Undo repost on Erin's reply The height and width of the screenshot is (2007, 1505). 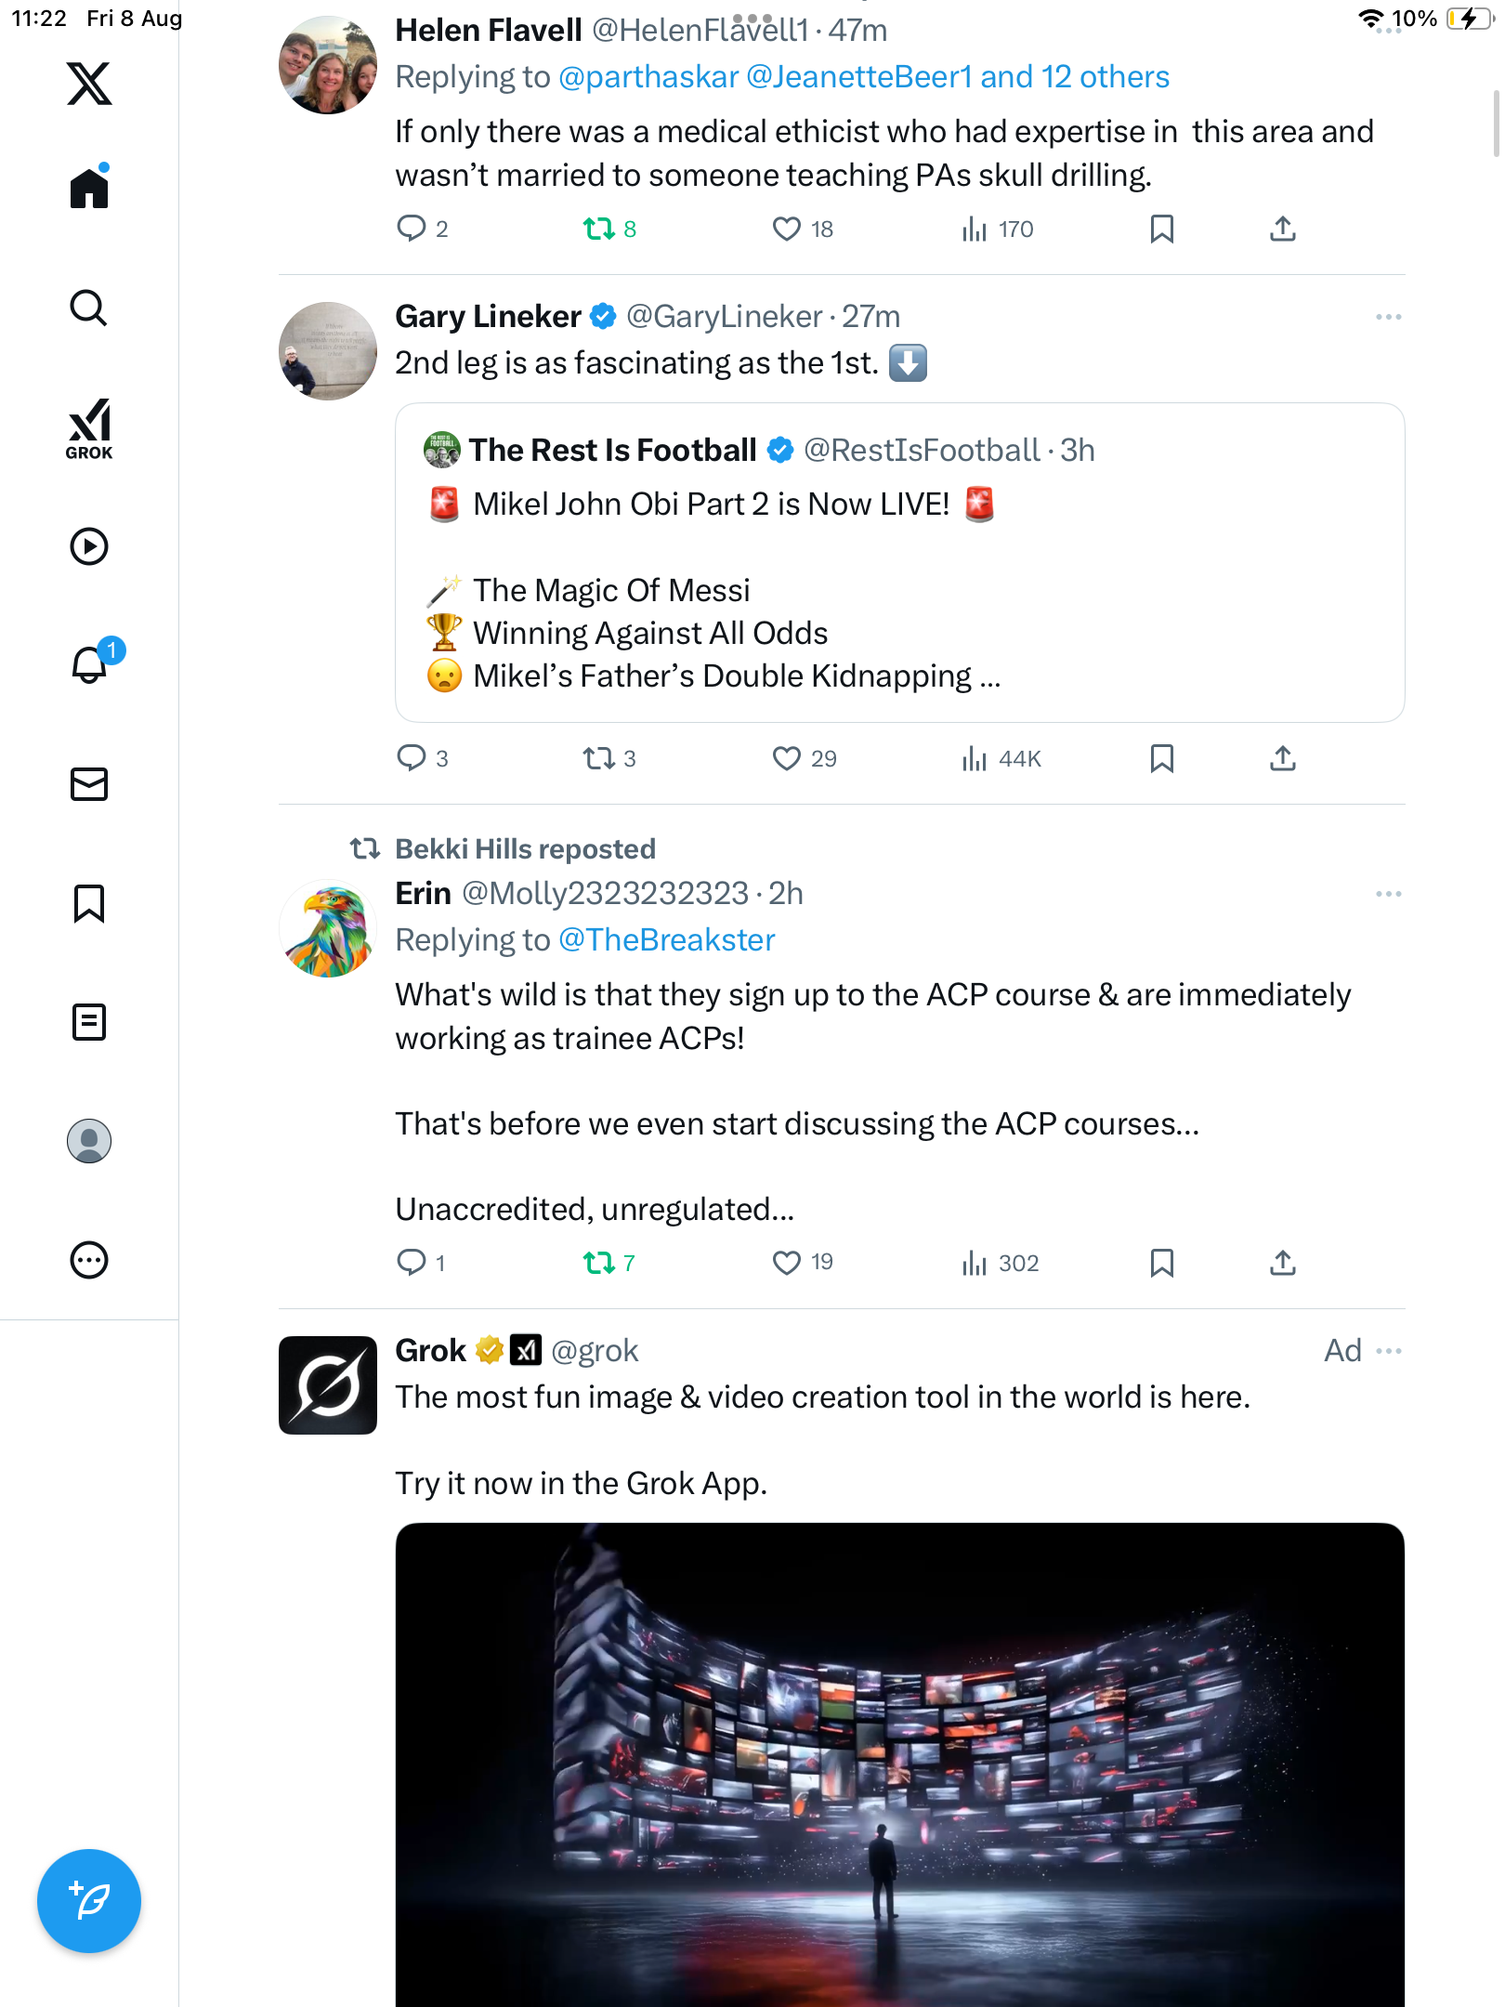(x=599, y=1263)
